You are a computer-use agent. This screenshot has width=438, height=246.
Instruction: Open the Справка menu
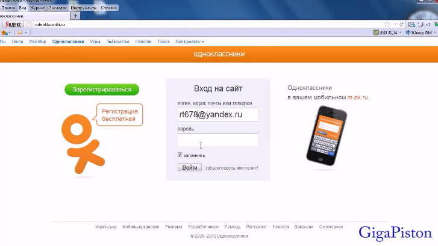coord(108,8)
